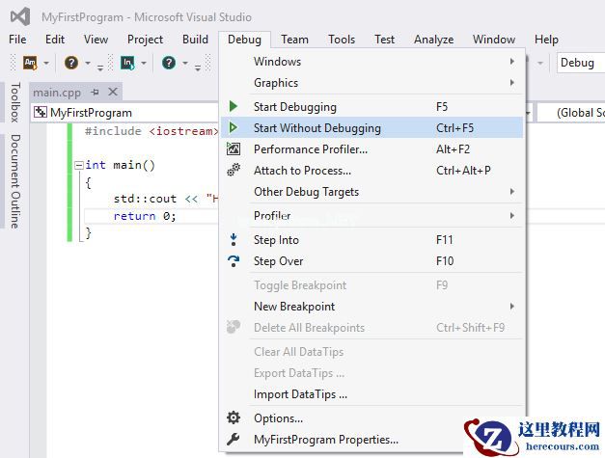The image size is (605, 458).
Task: Collapse the int main() code block
Action: [x=79, y=166]
